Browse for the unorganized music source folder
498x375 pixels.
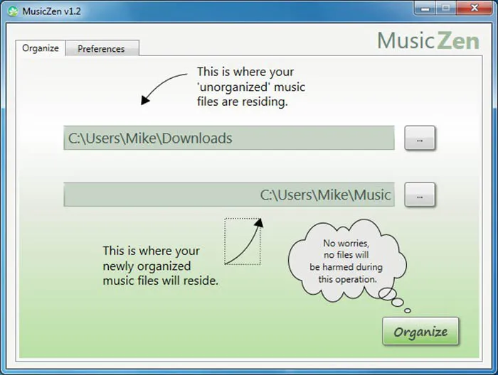[x=420, y=138]
